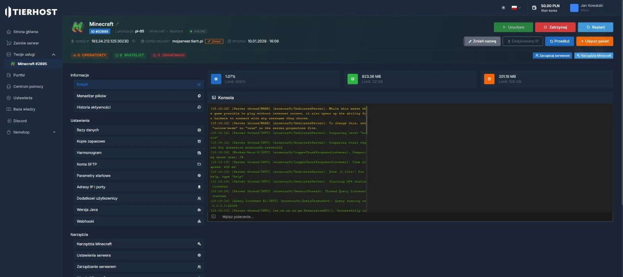
Task: Open Menadżer plików
Action: 139,96
